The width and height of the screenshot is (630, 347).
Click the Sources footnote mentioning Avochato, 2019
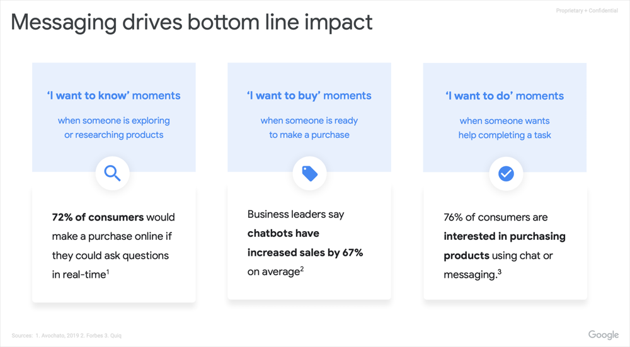[x=67, y=336]
